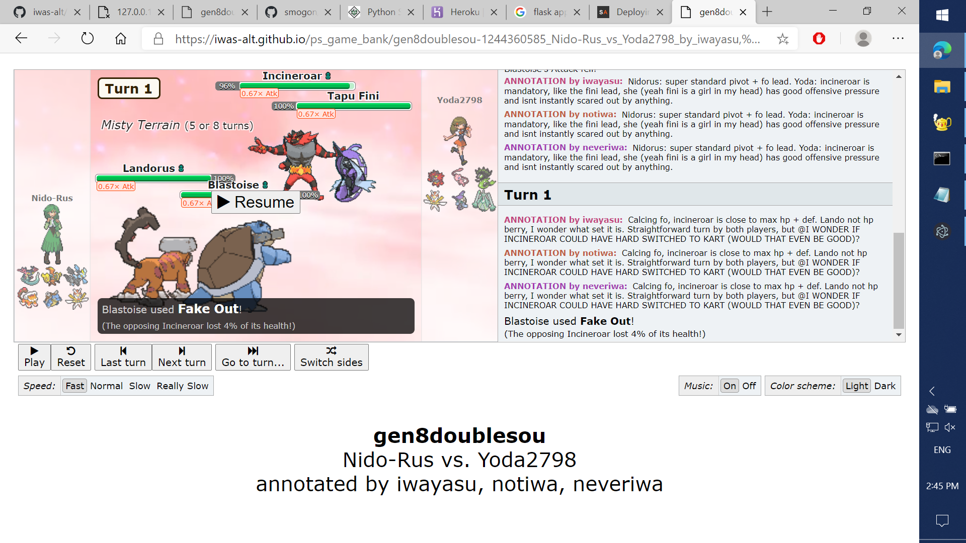Image resolution: width=966 pixels, height=543 pixels.
Task: Advance with the Next turn button
Action: click(182, 357)
